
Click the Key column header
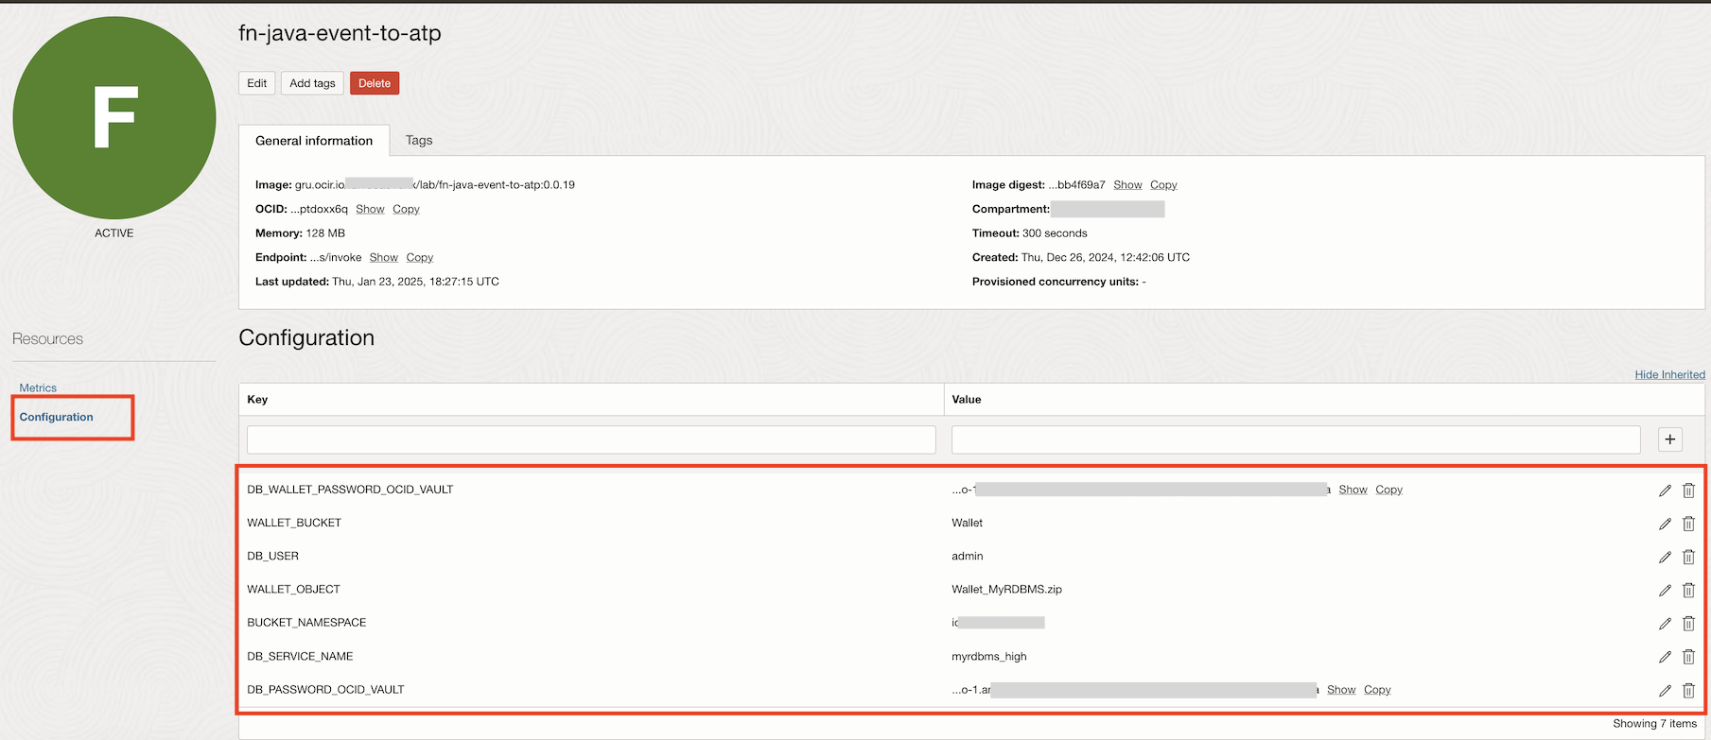click(257, 400)
